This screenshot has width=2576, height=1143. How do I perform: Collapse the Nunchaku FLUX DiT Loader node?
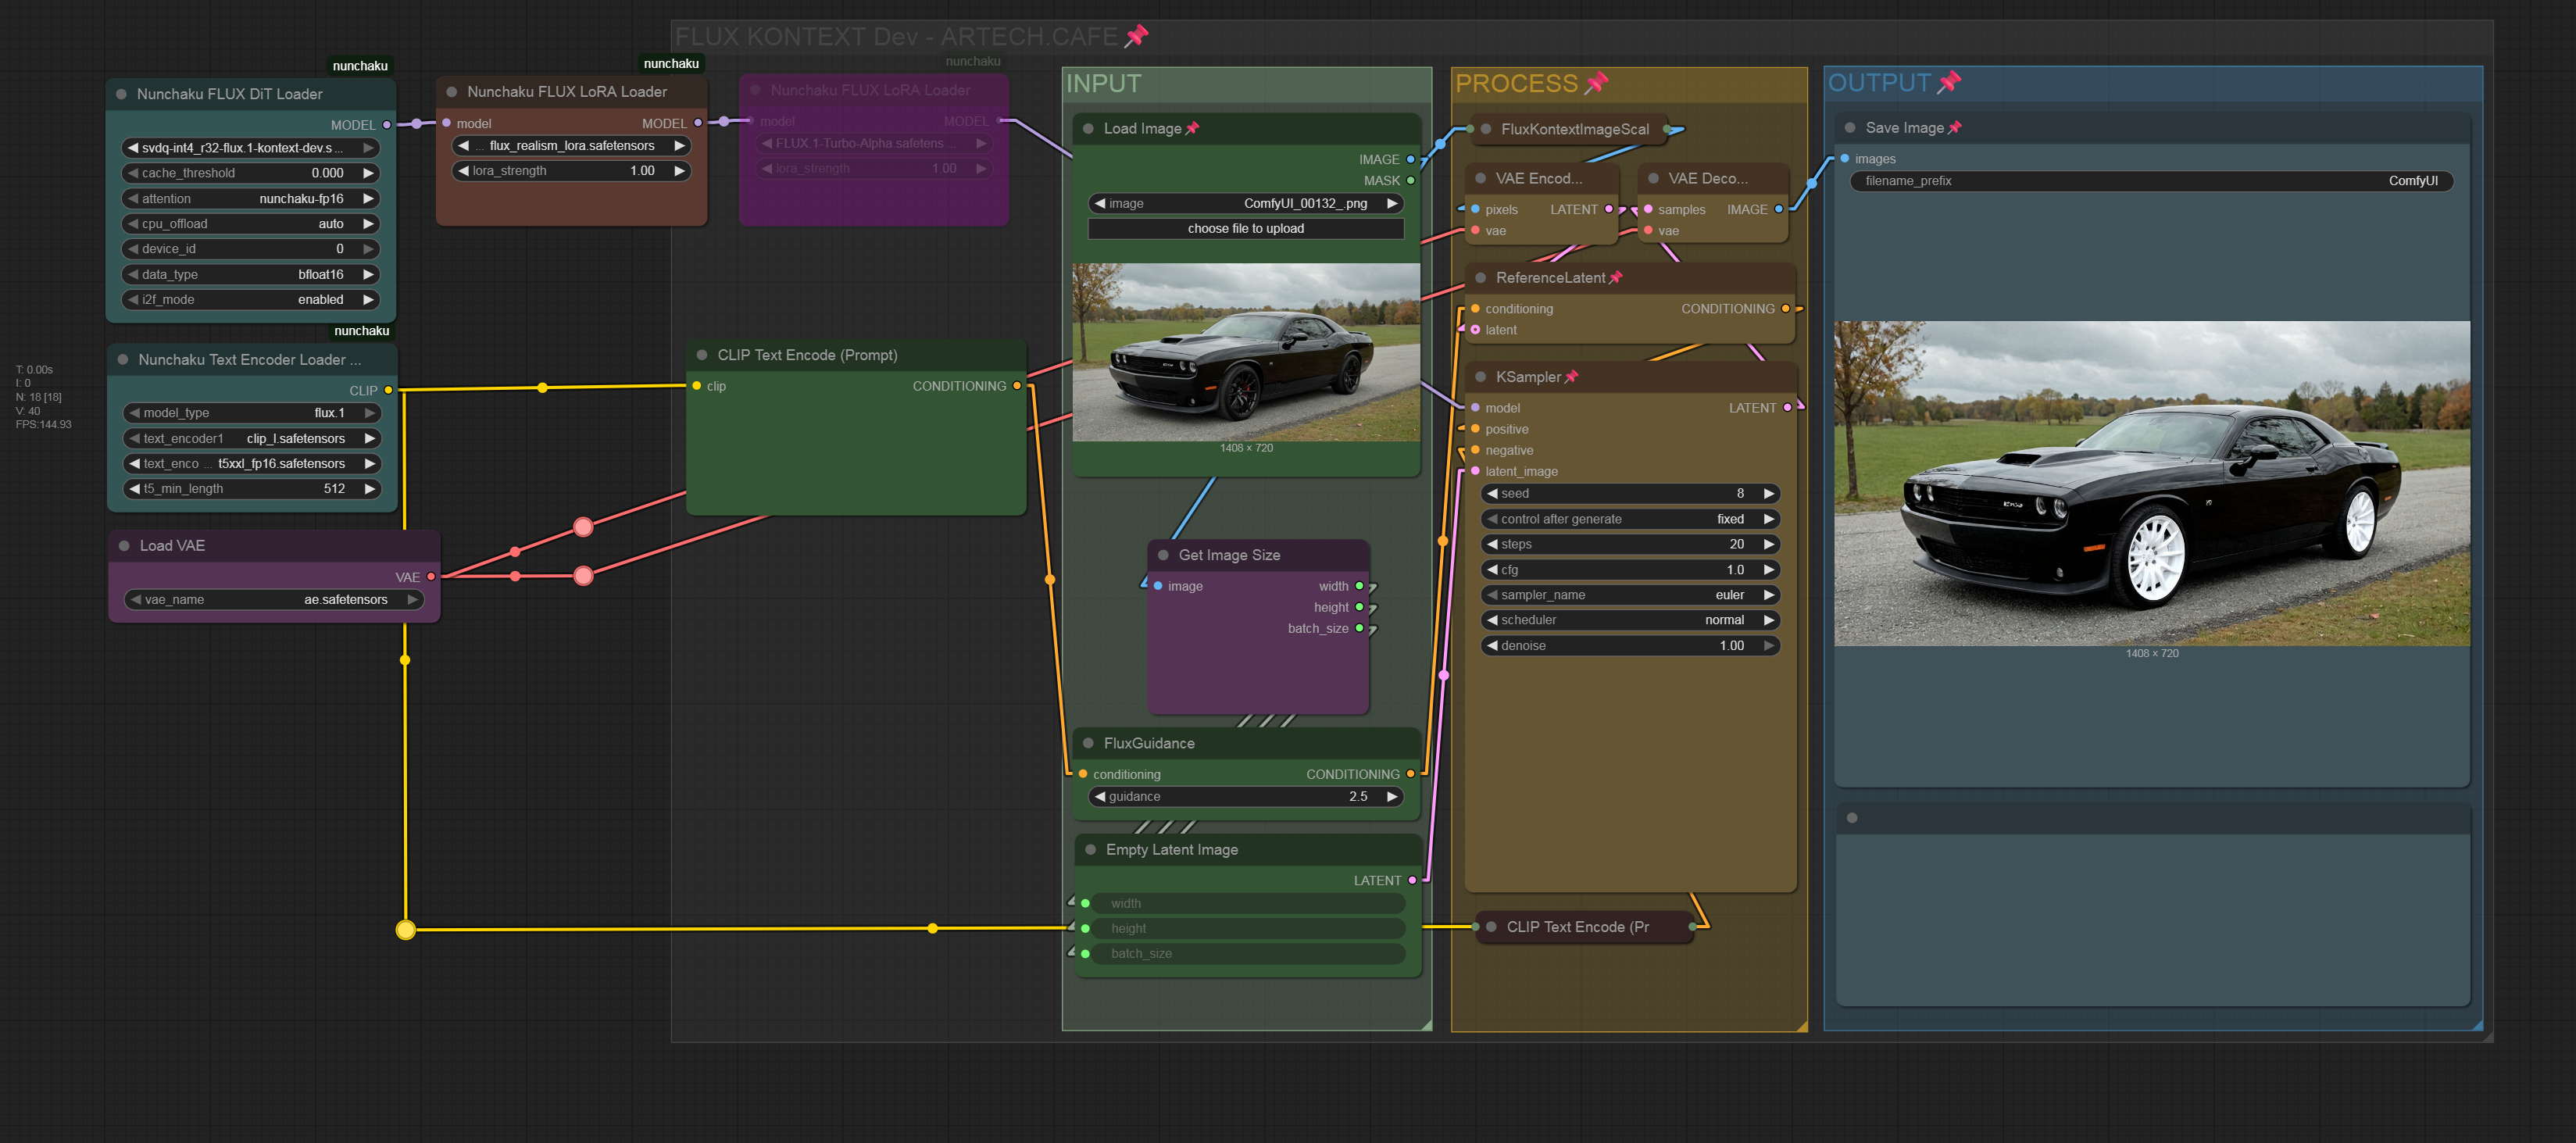pyautogui.click(x=121, y=94)
